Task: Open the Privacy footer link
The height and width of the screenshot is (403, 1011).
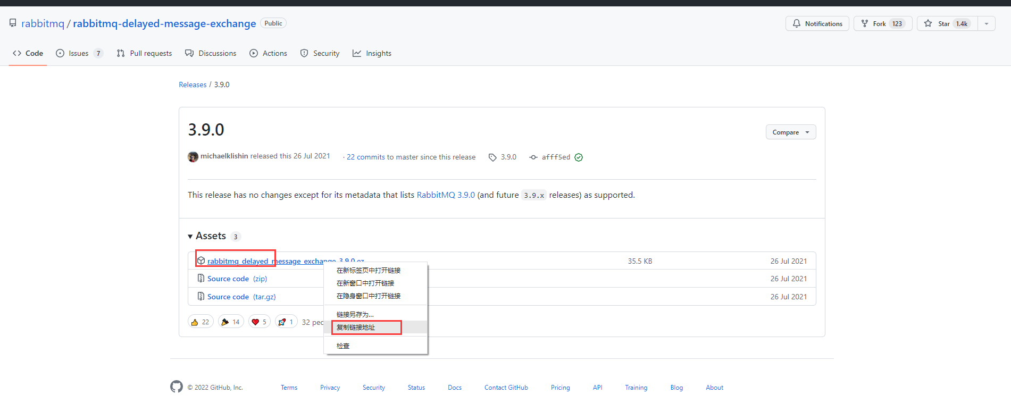Action: click(330, 388)
